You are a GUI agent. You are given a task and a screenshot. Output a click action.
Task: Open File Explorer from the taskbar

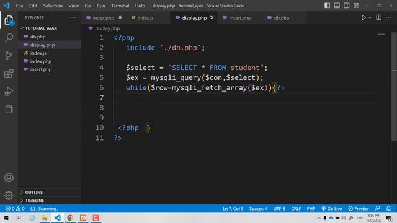[45, 217]
